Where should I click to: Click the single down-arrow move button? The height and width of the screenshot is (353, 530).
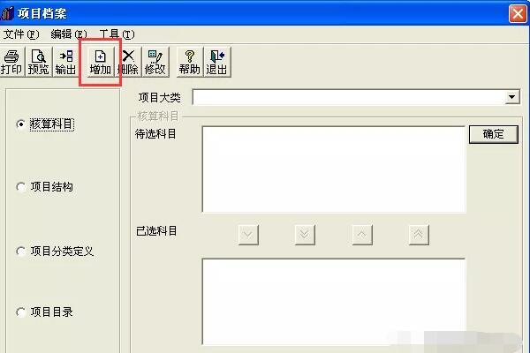pos(248,235)
